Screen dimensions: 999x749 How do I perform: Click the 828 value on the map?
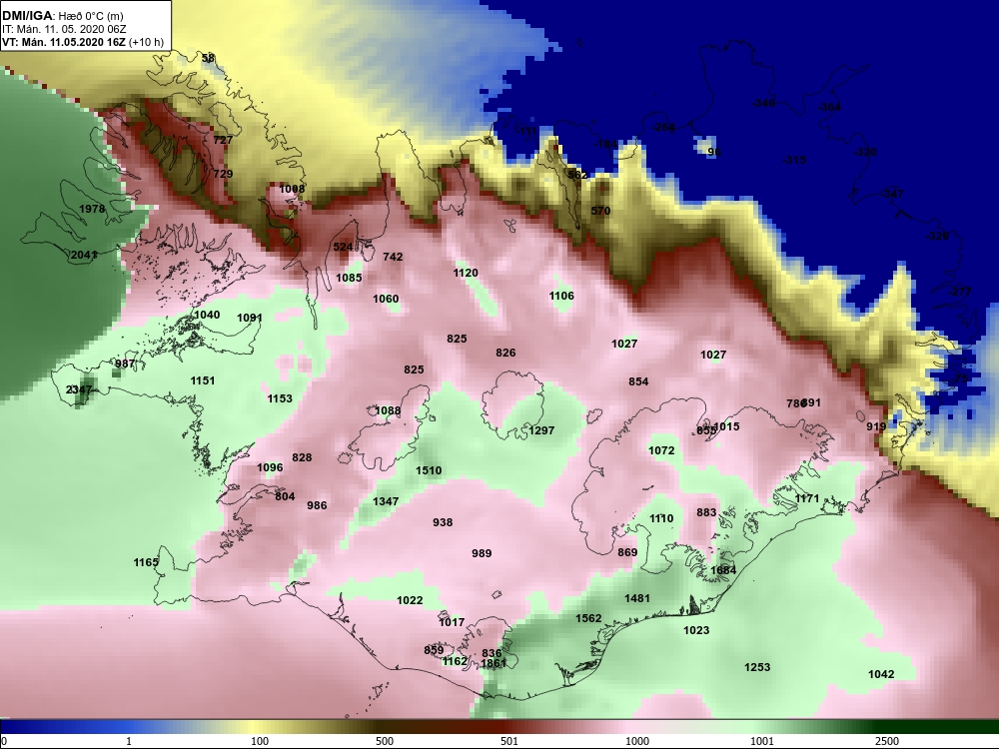click(x=302, y=457)
